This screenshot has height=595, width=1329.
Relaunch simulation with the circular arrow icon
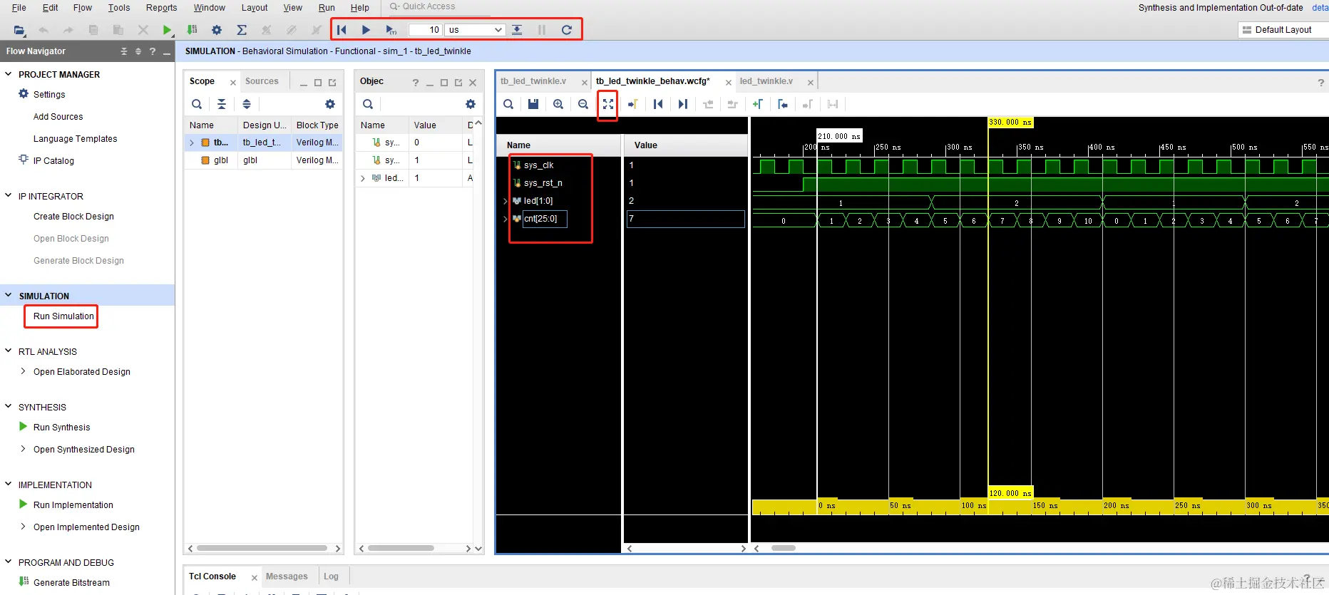pyautogui.click(x=567, y=30)
